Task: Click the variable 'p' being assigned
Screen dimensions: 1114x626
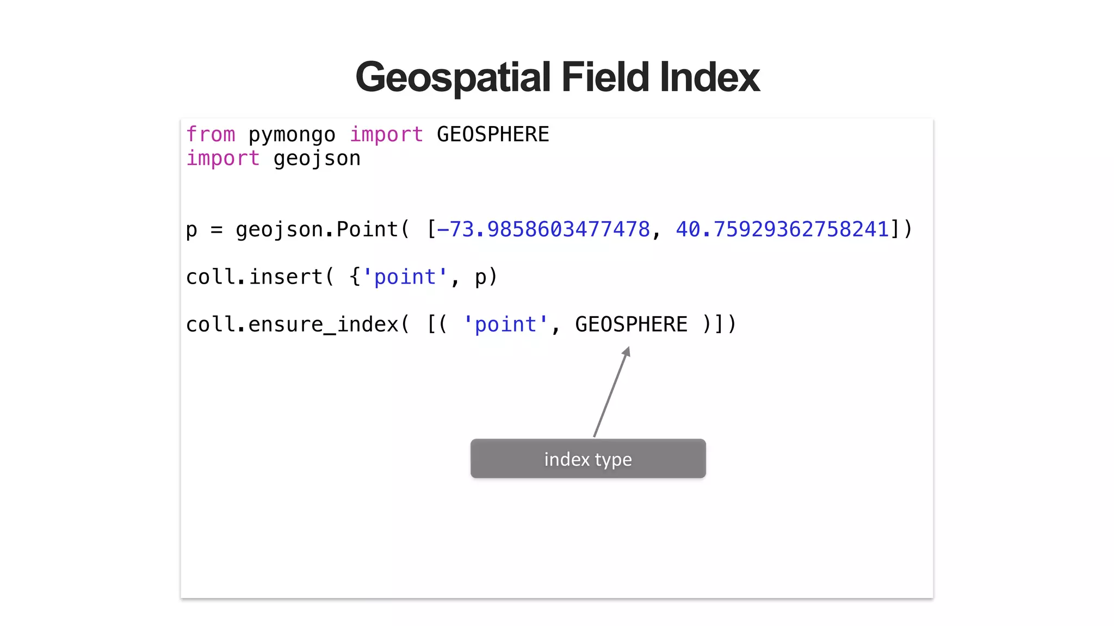Action: click(191, 230)
